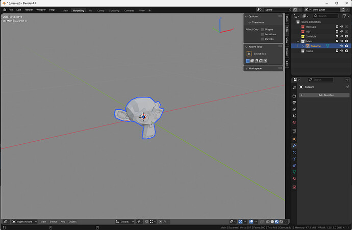
Task: Collapse the Main collection in outliner
Action: [298, 41]
